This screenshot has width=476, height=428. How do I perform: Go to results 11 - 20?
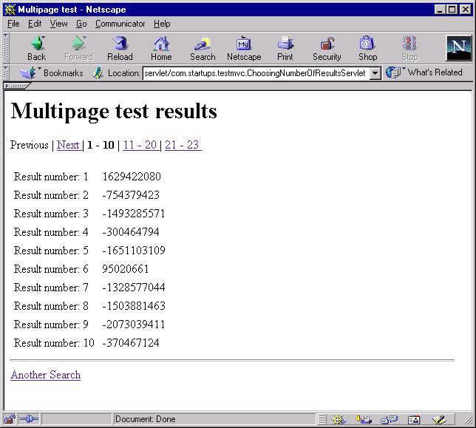click(x=140, y=145)
